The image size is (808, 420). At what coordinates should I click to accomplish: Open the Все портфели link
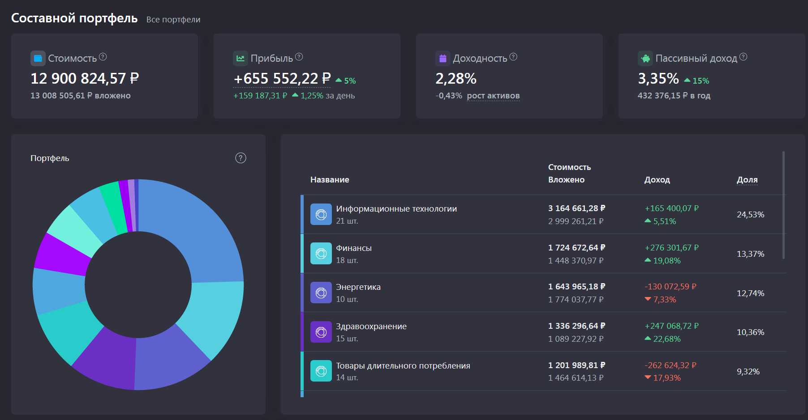[x=173, y=19]
